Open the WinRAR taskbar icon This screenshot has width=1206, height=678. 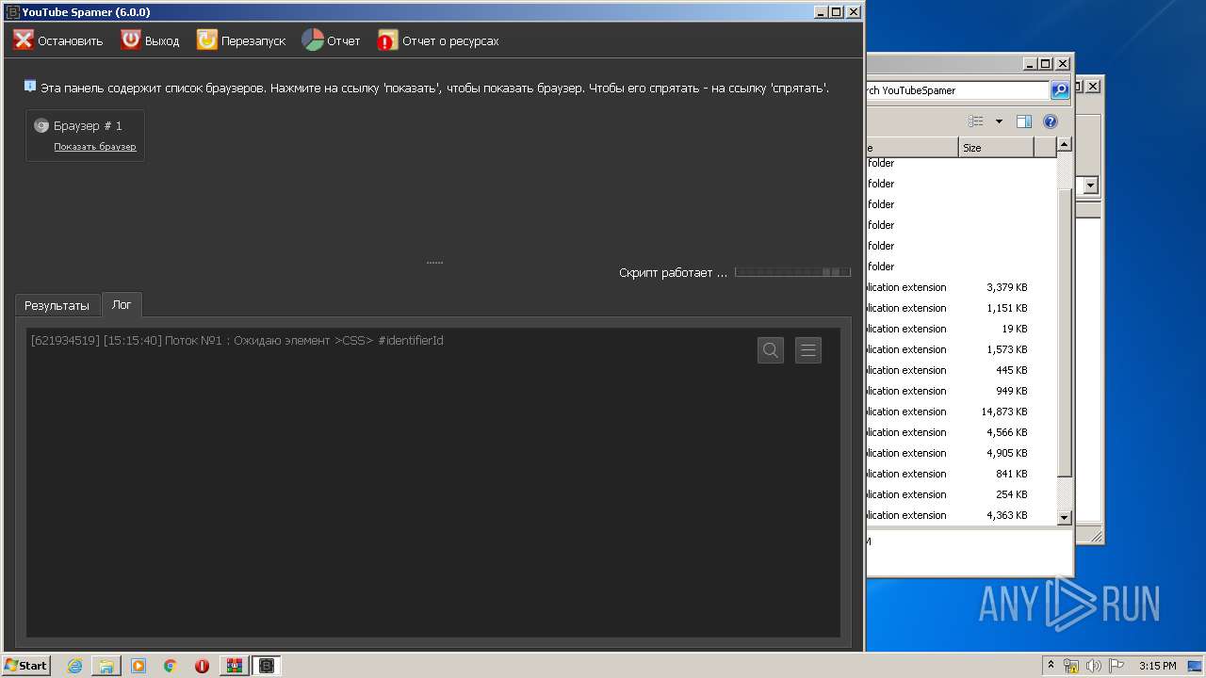(x=235, y=666)
